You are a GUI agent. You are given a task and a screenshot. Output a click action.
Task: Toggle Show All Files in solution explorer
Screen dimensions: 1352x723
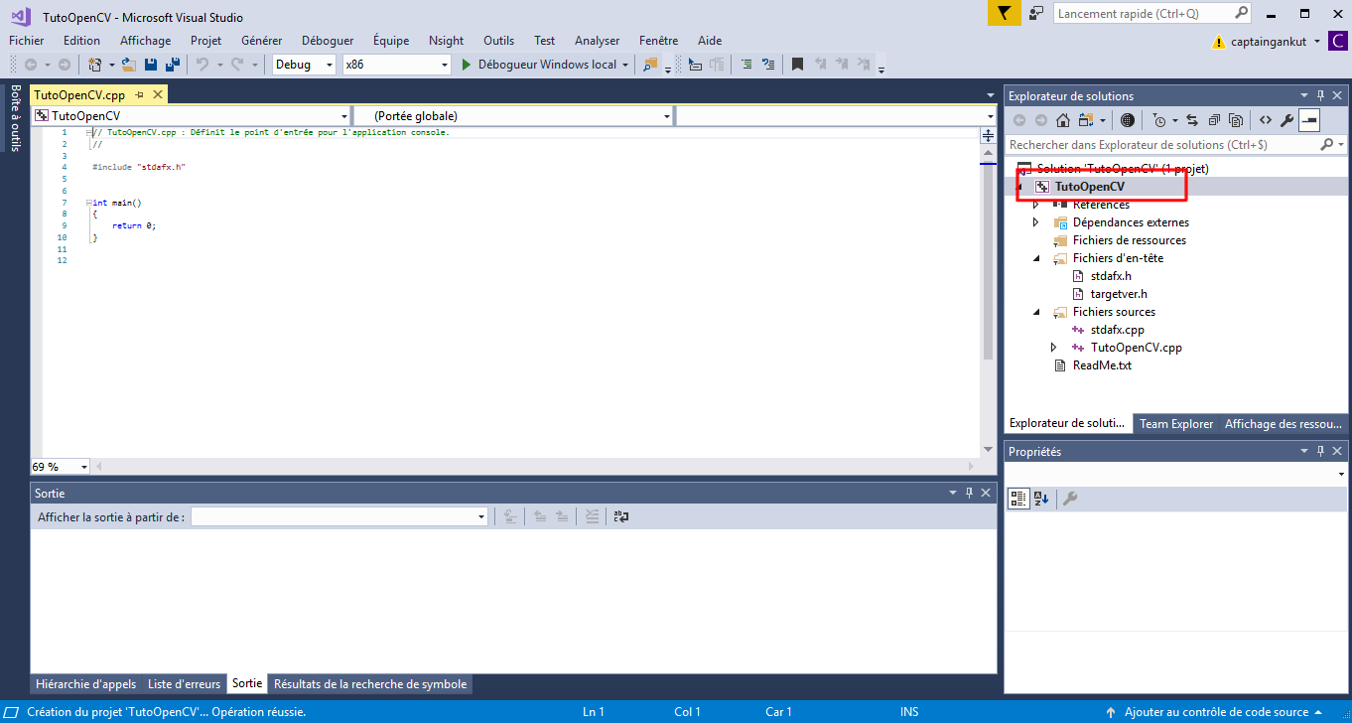tap(1236, 120)
